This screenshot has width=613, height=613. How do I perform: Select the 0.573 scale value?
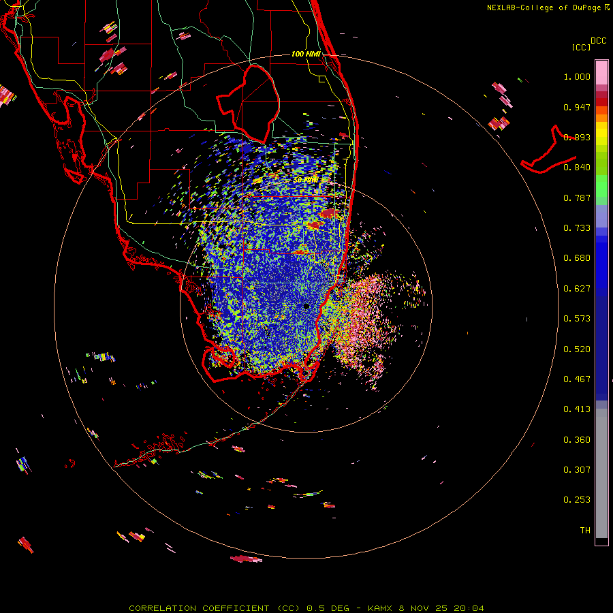pyautogui.click(x=577, y=319)
